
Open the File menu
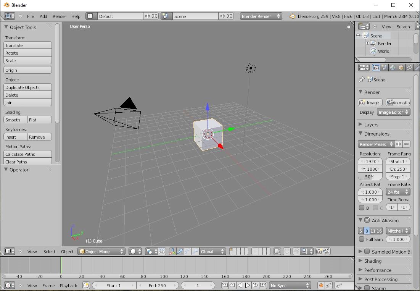click(31, 16)
